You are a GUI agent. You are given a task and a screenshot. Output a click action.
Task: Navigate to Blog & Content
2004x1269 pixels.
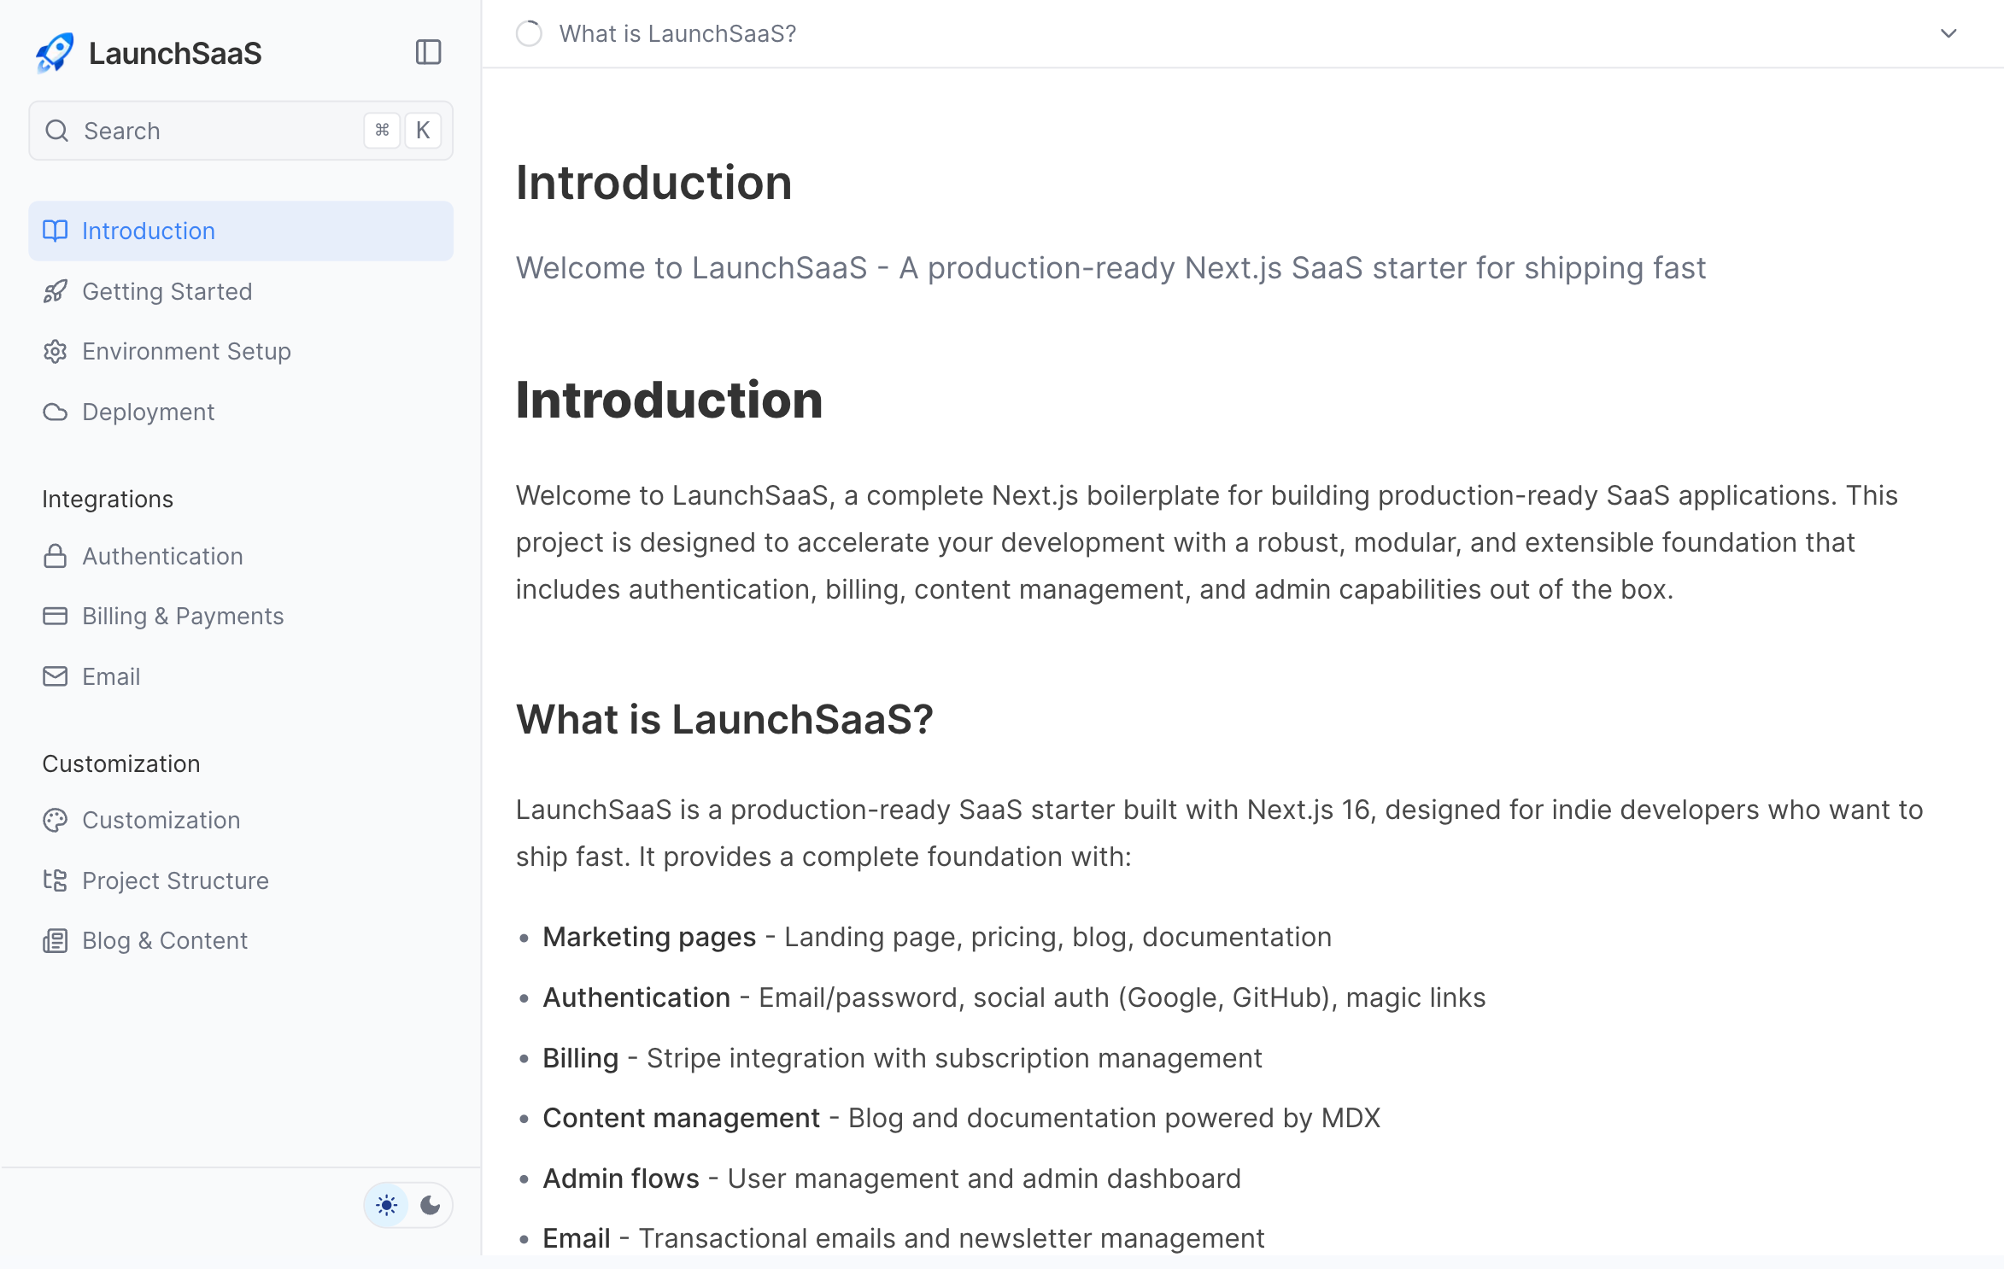pos(164,940)
